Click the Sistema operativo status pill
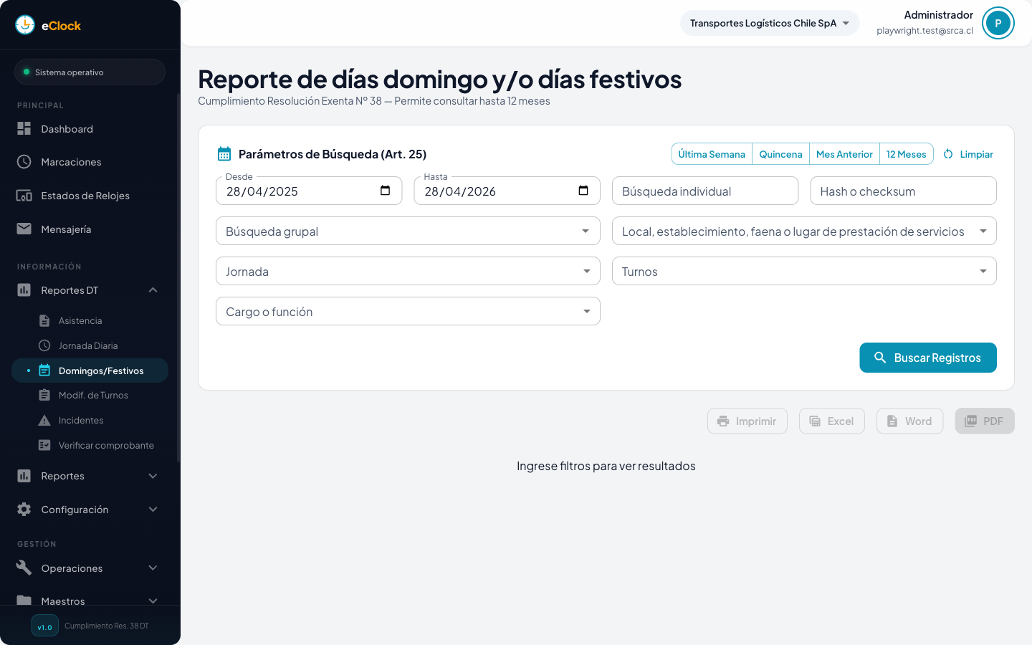 [90, 72]
